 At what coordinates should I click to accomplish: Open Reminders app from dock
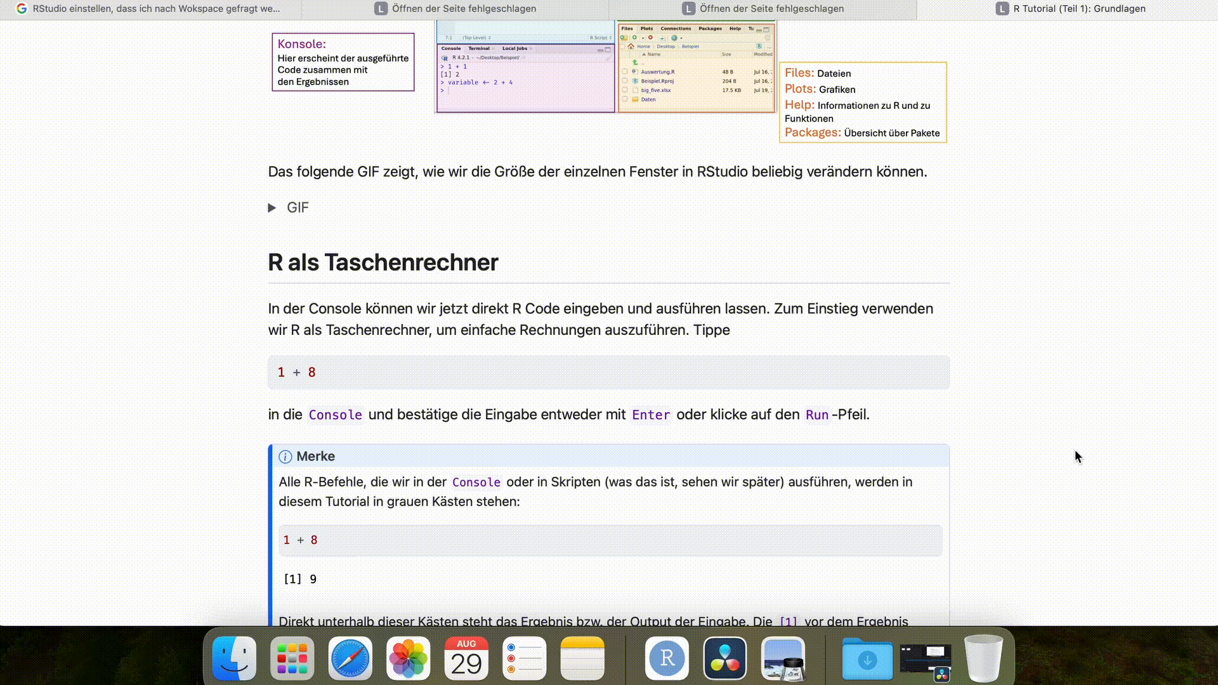pos(524,658)
